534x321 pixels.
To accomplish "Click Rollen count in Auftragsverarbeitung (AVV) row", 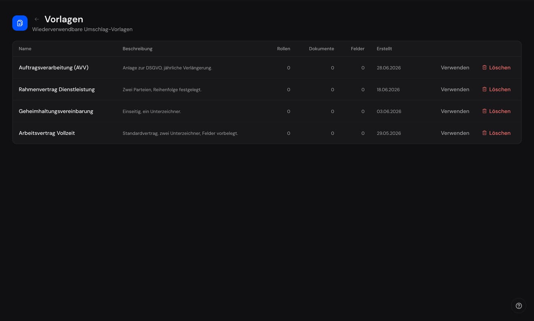I will pyautogui.click(x=288, y=68).
